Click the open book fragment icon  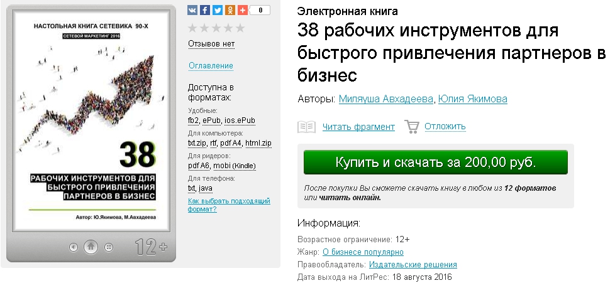click(x=306, y=127)
